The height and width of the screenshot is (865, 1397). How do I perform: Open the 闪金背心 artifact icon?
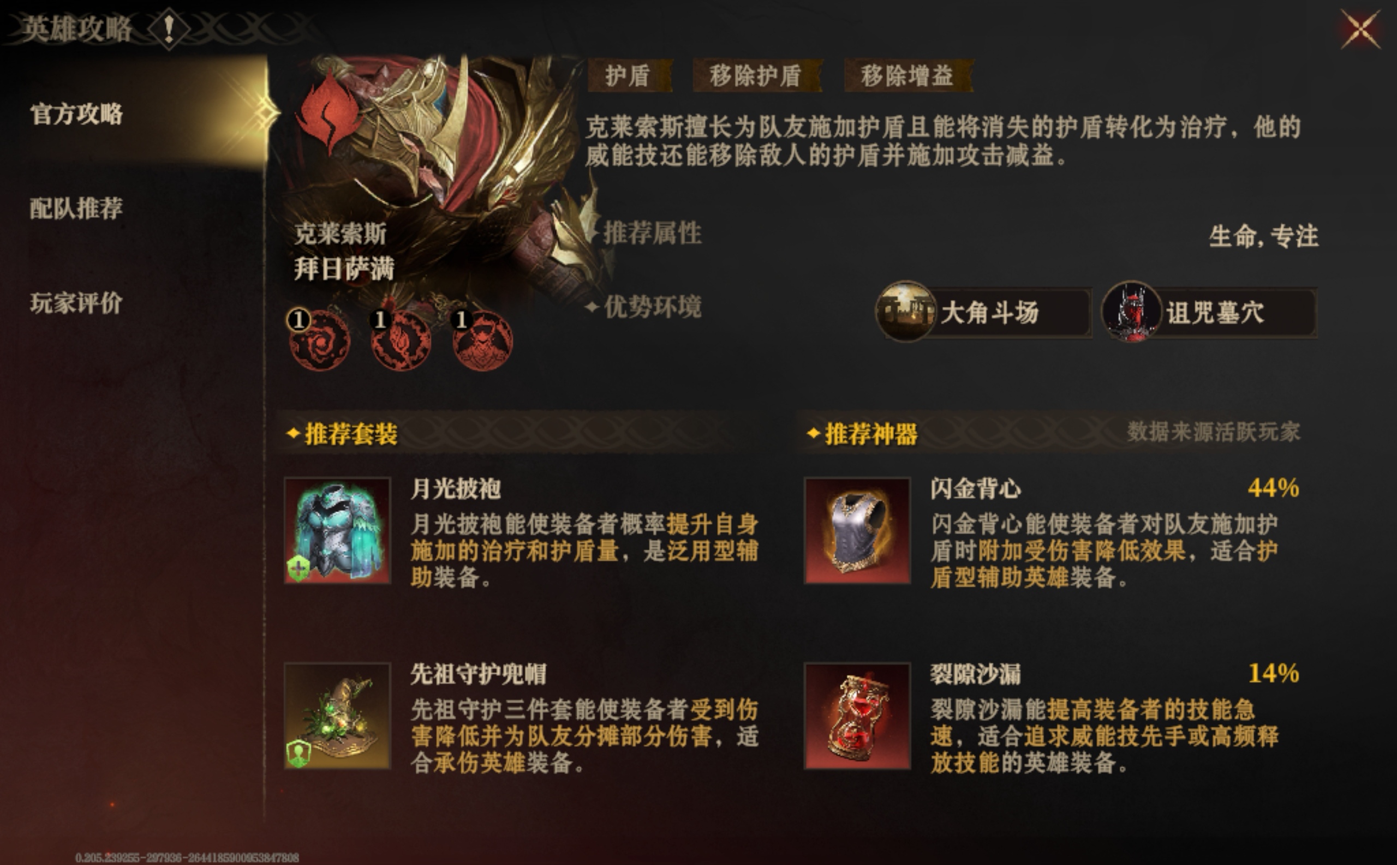point(857,530)
